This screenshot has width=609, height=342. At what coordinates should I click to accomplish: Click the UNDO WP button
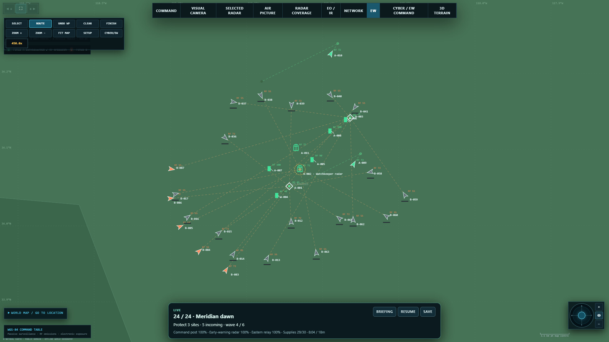pos(64,24)
